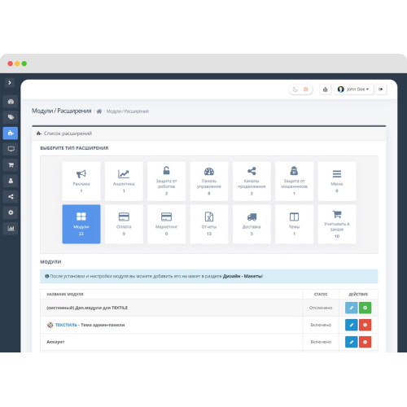Screen dimensions: 407x407
Task: Select the Реклама extension type tile
Action: click(x=81, y=182)
